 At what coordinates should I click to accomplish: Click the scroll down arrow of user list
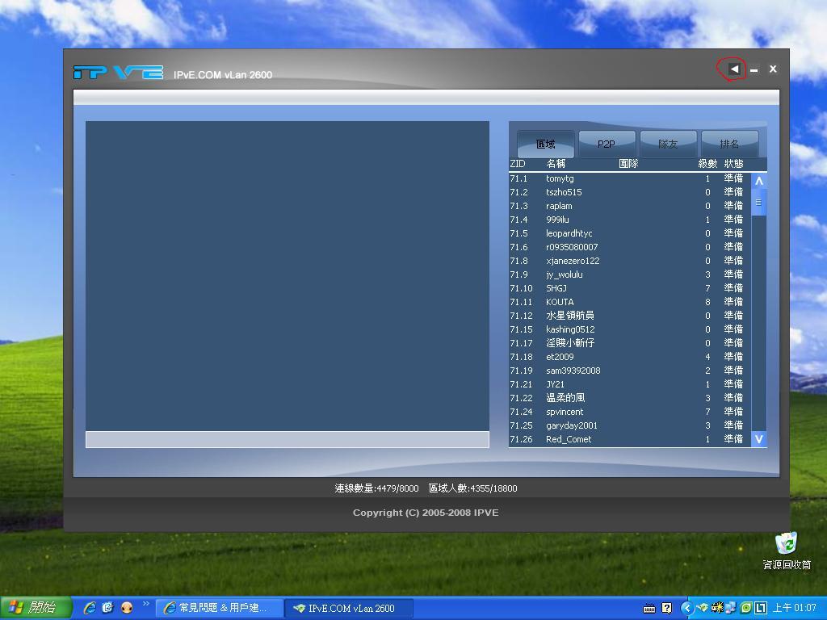point(759,438)
